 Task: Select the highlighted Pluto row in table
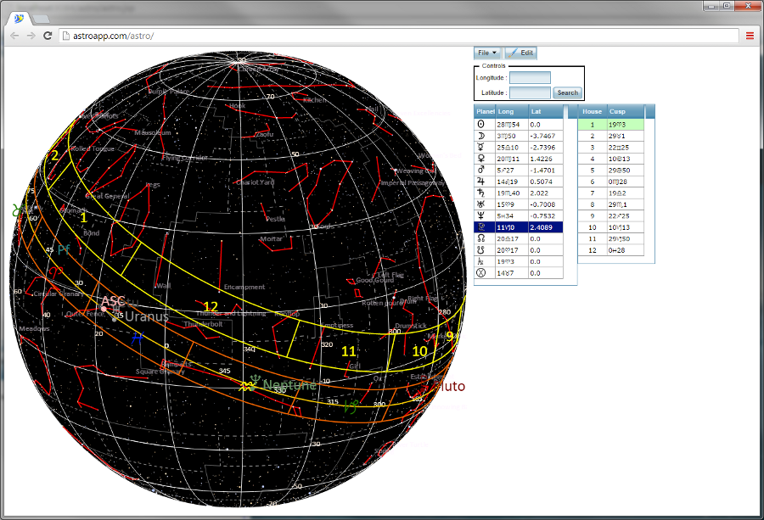click(518, 227)
